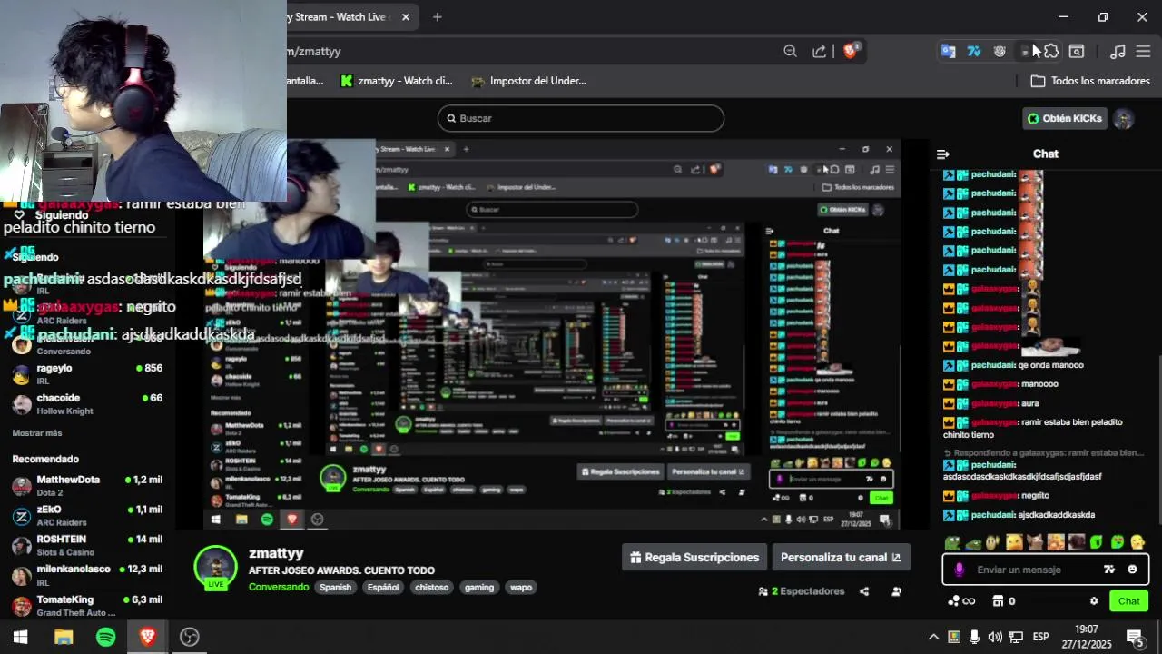Open milenkanolasco recommended channel
Image resolution: width=1162 pixels, height=654 pixels.
[86, 575]
